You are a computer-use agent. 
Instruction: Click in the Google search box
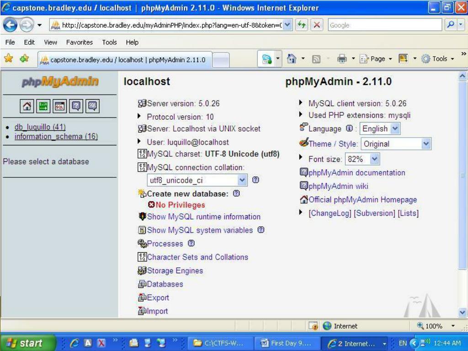coord(385,25)
